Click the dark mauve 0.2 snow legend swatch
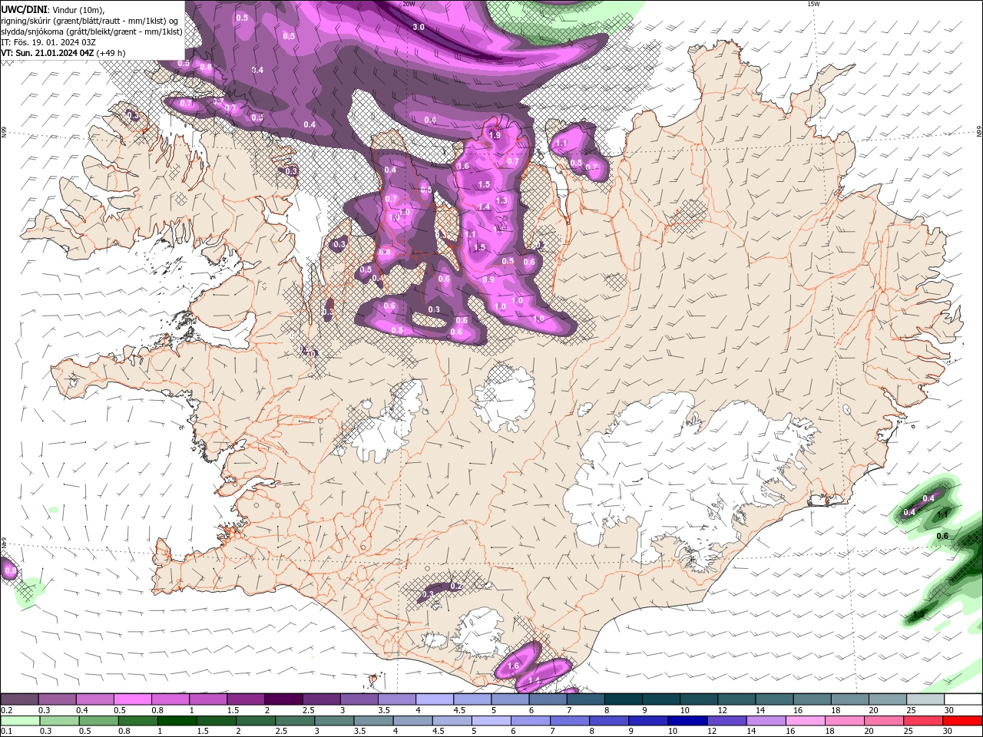 coord(19,699)
